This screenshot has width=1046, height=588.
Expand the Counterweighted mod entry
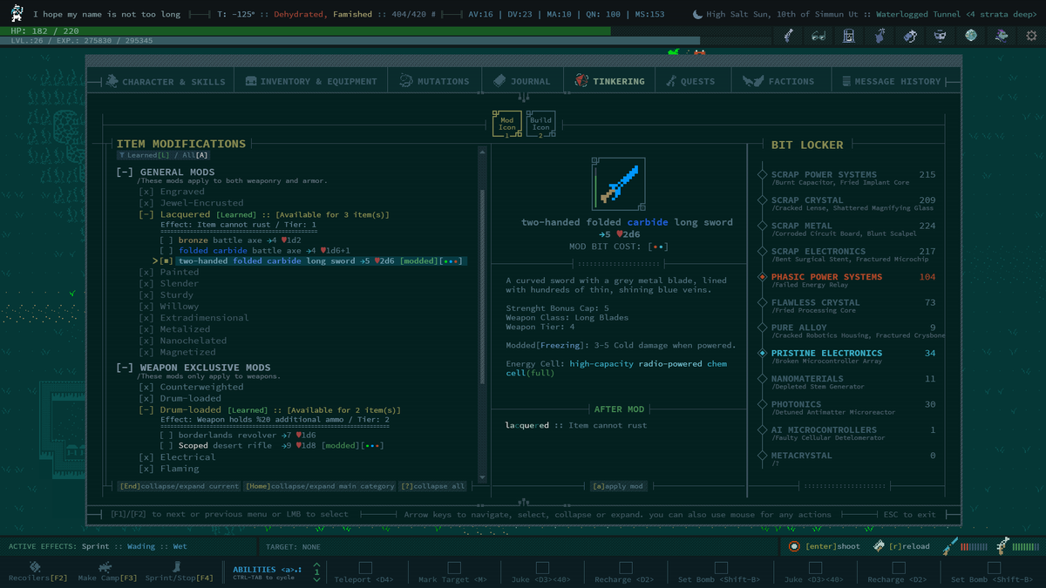click(x=146, y=387)
